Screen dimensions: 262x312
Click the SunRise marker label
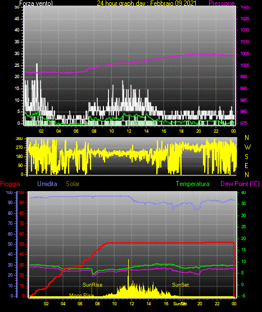pyautogui.click(x=93, y=285)
